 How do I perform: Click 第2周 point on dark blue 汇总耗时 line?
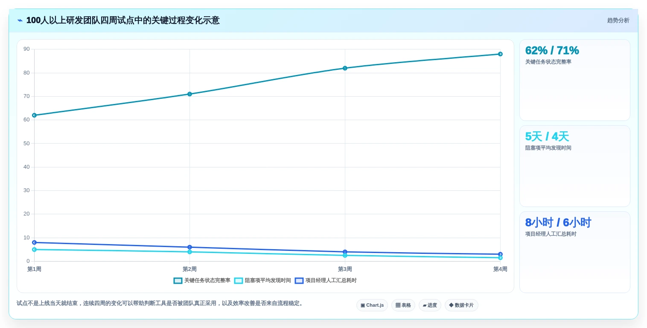(x=189, y=247)
